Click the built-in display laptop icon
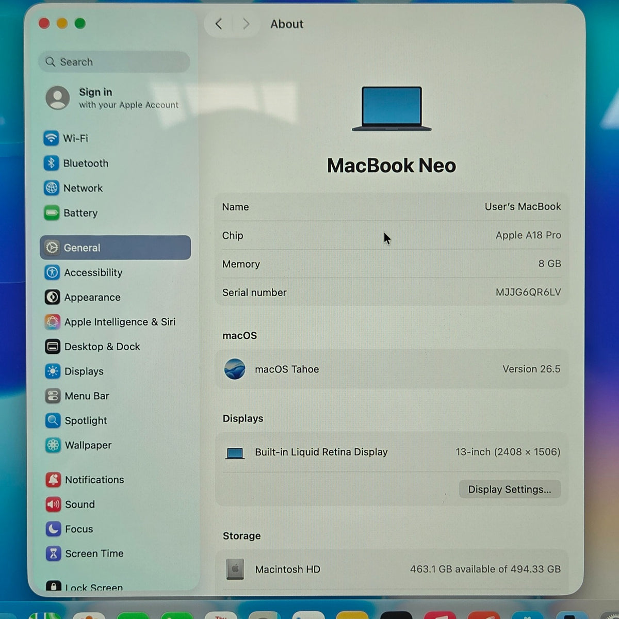The image size is (619, 619). 235,453
